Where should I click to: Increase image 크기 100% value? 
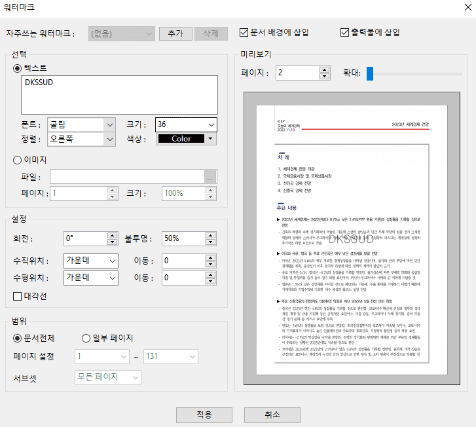[x=210, y=190]
